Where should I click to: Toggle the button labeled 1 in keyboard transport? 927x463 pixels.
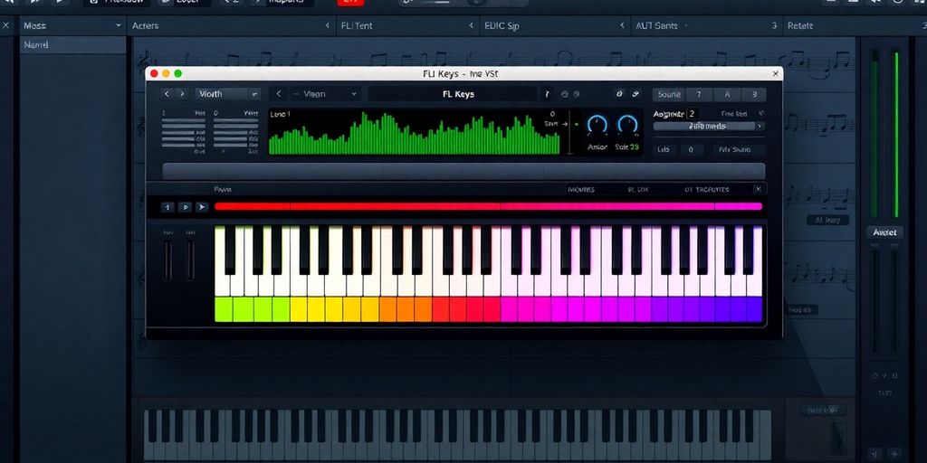(168, 207)
